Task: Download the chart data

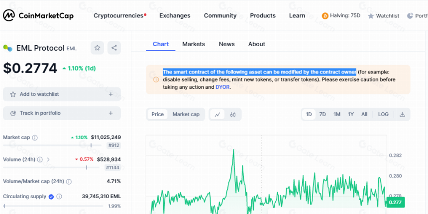Action: pyautogui.click(x=402, y=114)
